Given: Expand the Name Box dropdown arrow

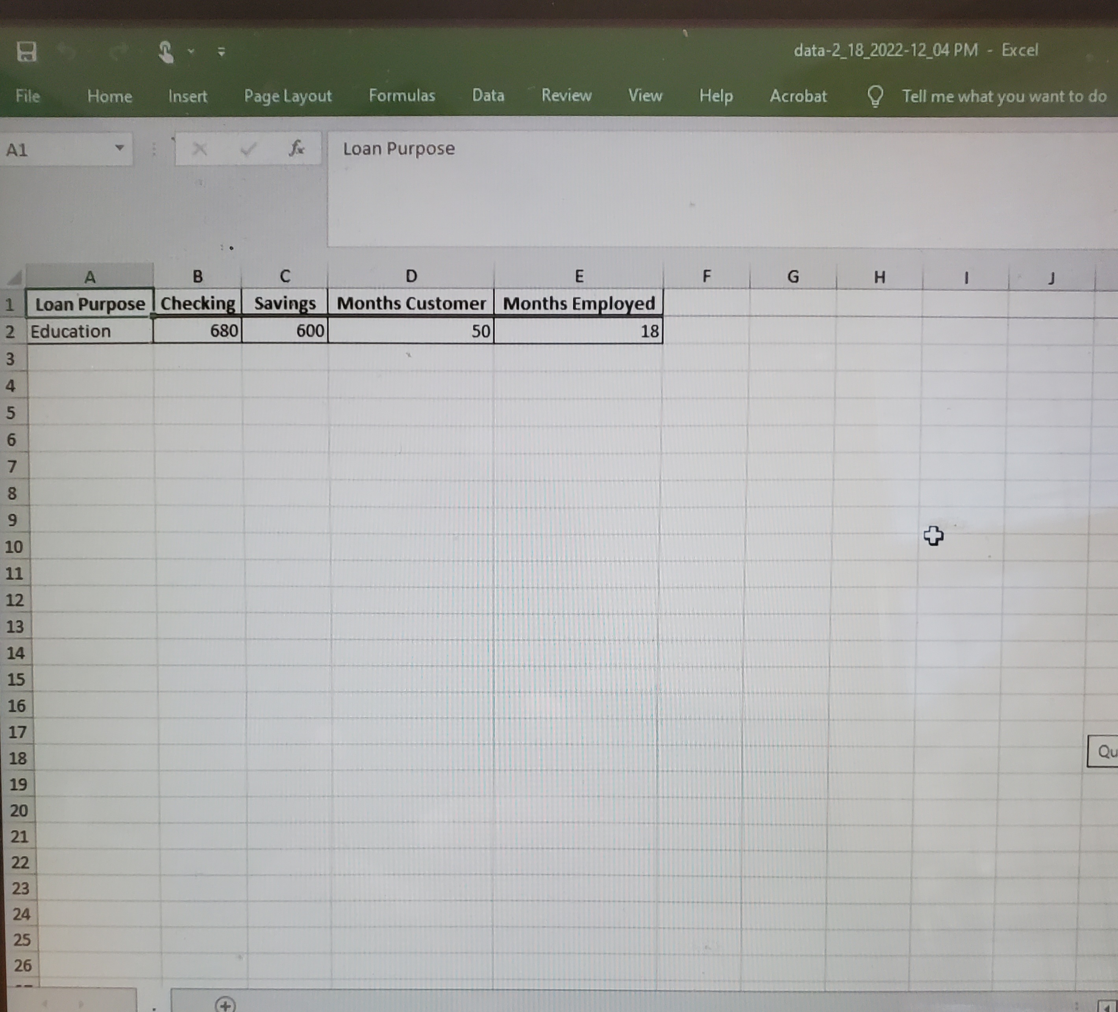Looking at the screenshot, I should pos(119,148).
